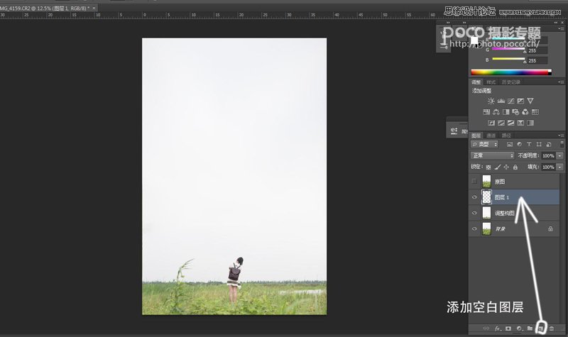Filter layers by pixel layers

click(510, 145)
